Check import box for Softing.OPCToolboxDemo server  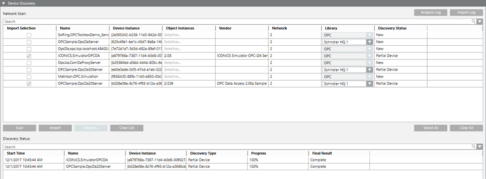coord(29,35)
